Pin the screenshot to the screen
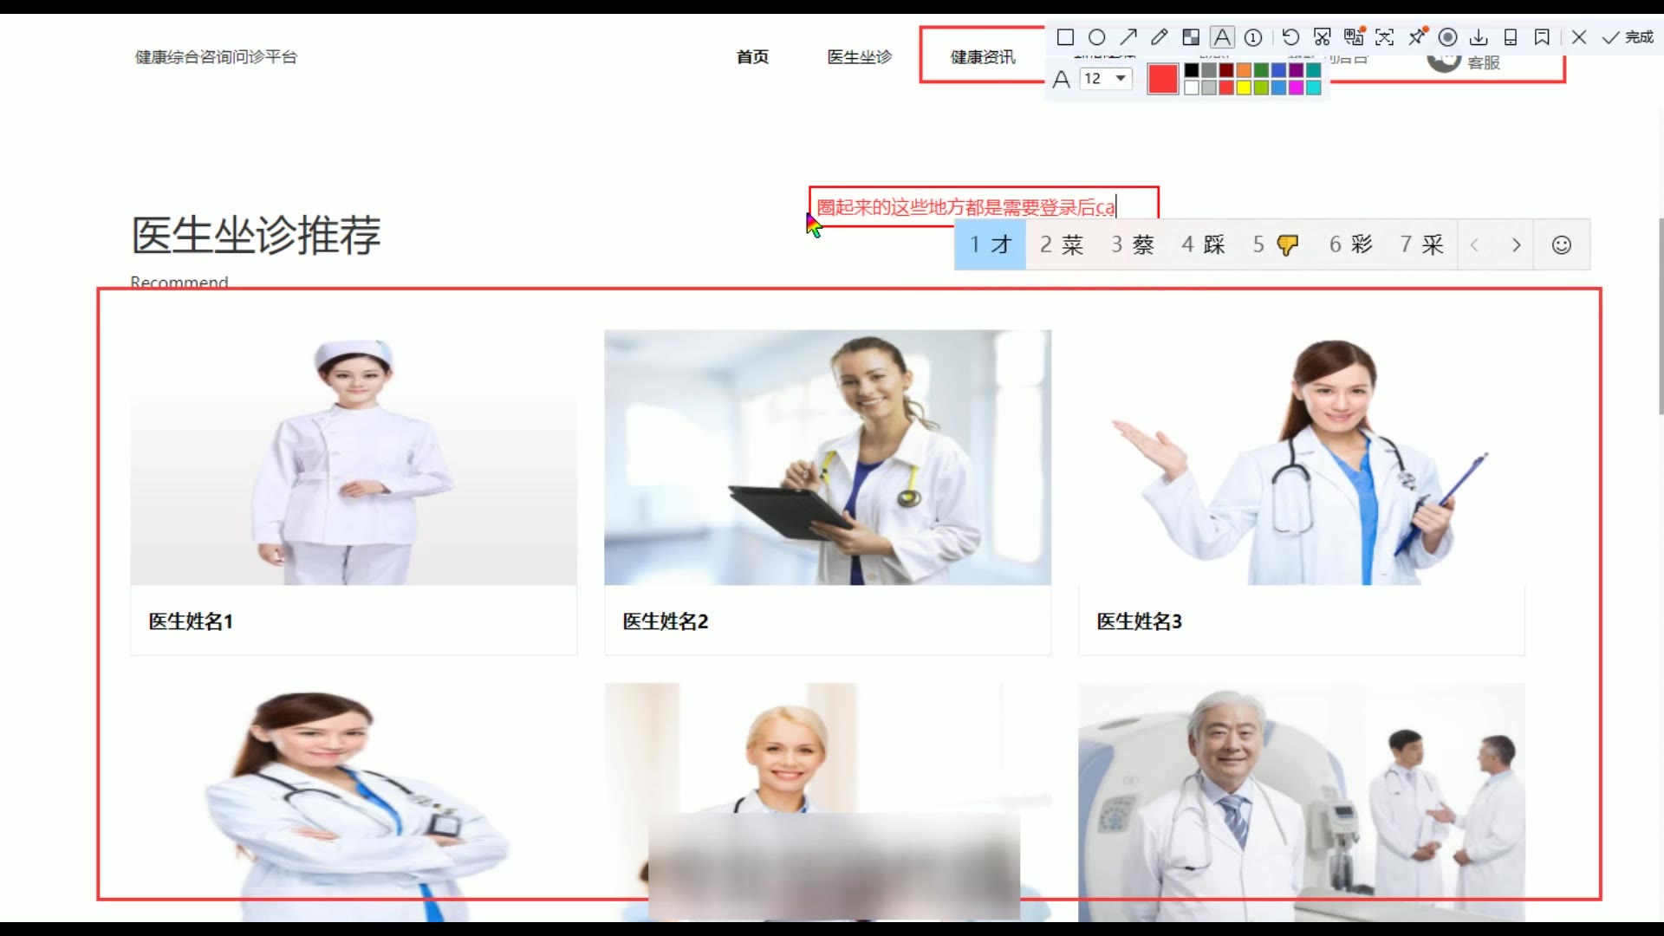 [1417, 36]
